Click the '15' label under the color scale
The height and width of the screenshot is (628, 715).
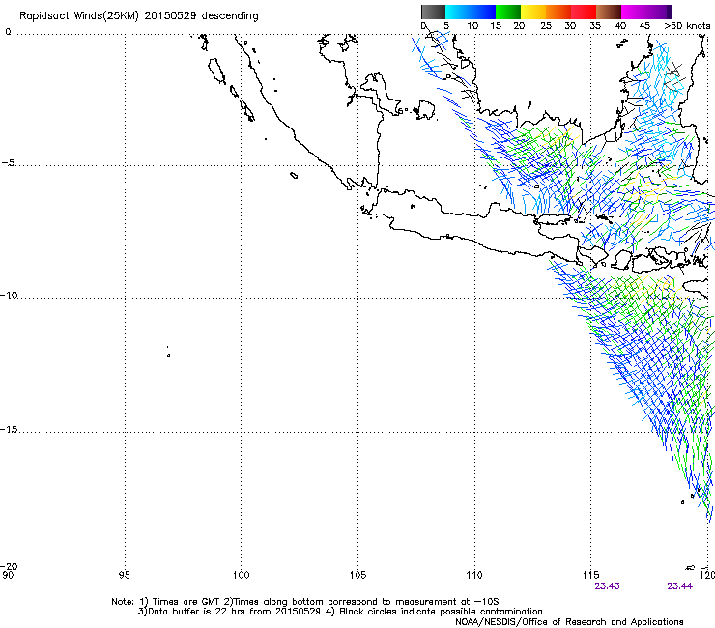pyautogui.click(x=496, y=26)
